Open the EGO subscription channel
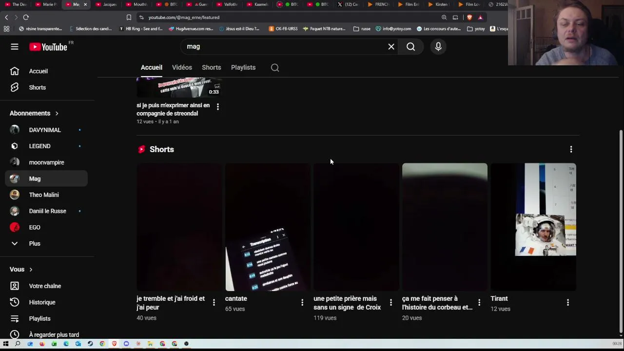 coord(46,228)
